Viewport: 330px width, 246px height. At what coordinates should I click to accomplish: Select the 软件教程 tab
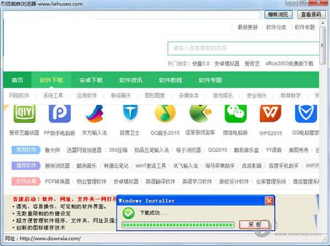171,80
